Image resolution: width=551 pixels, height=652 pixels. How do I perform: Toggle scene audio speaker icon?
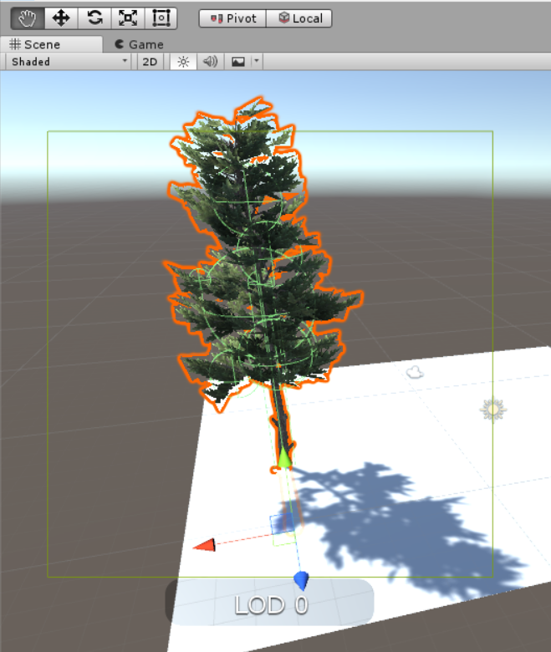[x=211, y=62]
